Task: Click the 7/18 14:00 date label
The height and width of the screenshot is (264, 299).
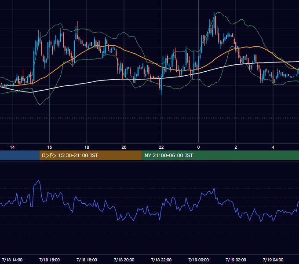Action: 12,260
